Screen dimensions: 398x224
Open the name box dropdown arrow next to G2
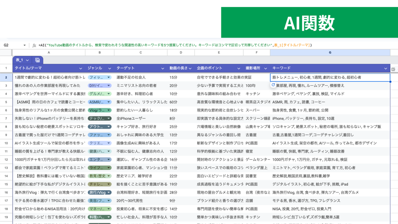tap(24, 45)
